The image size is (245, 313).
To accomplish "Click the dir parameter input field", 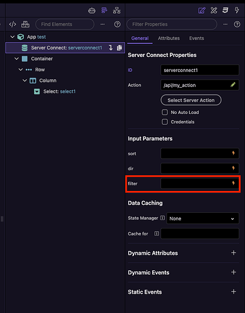I will point(200,168).
